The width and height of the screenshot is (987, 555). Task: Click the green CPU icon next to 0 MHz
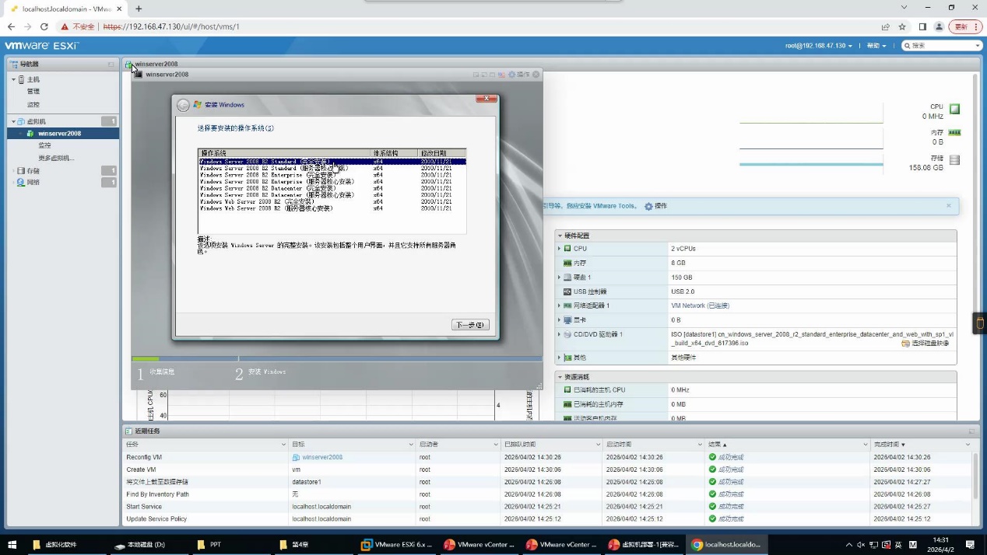(954, 109)
